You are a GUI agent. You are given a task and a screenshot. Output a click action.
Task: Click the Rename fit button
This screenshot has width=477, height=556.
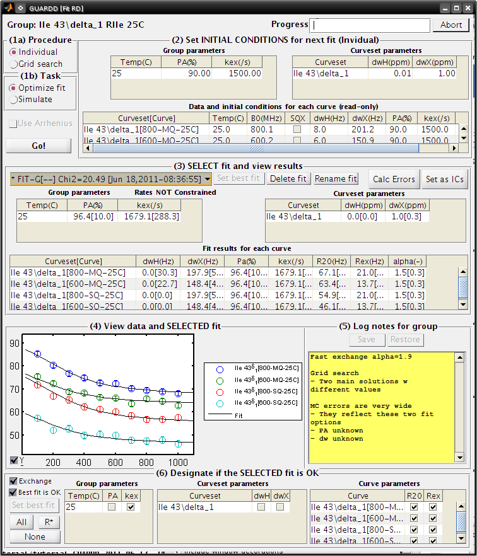(336, 178)
